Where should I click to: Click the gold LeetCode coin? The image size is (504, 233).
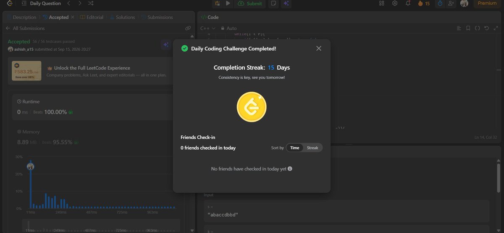tap(252, 107)
